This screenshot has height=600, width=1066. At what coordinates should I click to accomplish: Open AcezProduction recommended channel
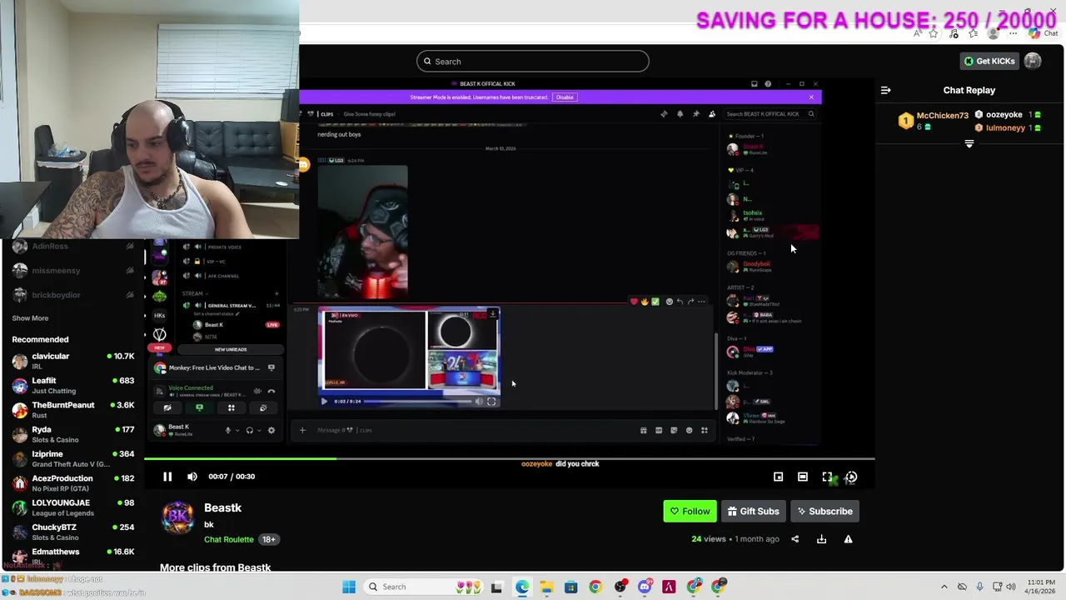tap(73, 483)
